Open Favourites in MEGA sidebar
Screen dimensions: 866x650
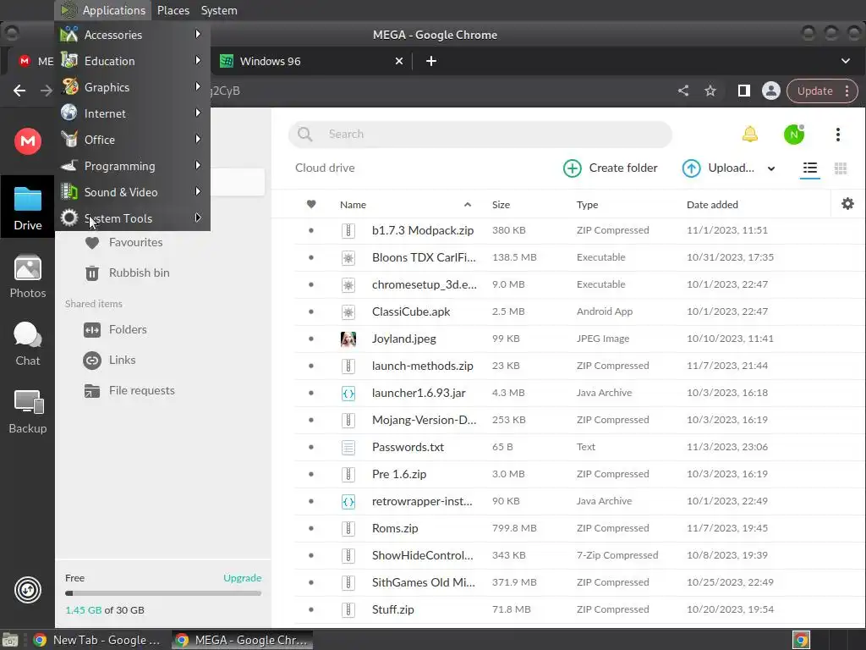(123, 242)
